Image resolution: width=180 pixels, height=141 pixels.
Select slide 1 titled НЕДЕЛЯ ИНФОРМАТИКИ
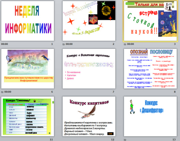tap(28, 21)
